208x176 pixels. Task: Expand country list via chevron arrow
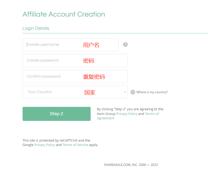point(125,92)
